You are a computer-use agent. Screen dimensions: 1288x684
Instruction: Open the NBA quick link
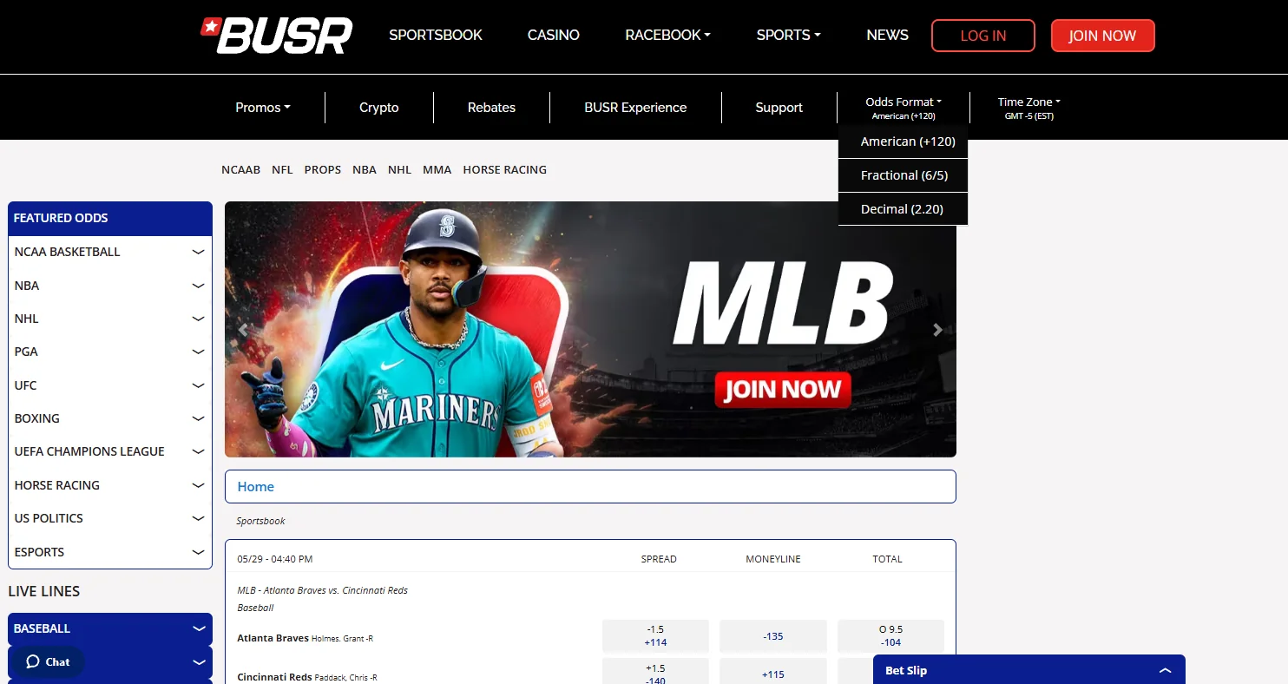pos(365,170)
